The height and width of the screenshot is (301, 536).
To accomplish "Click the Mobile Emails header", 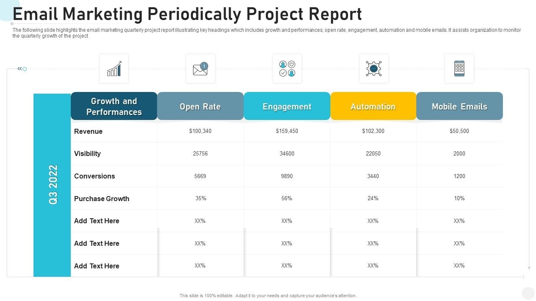I will pos(459,107).
